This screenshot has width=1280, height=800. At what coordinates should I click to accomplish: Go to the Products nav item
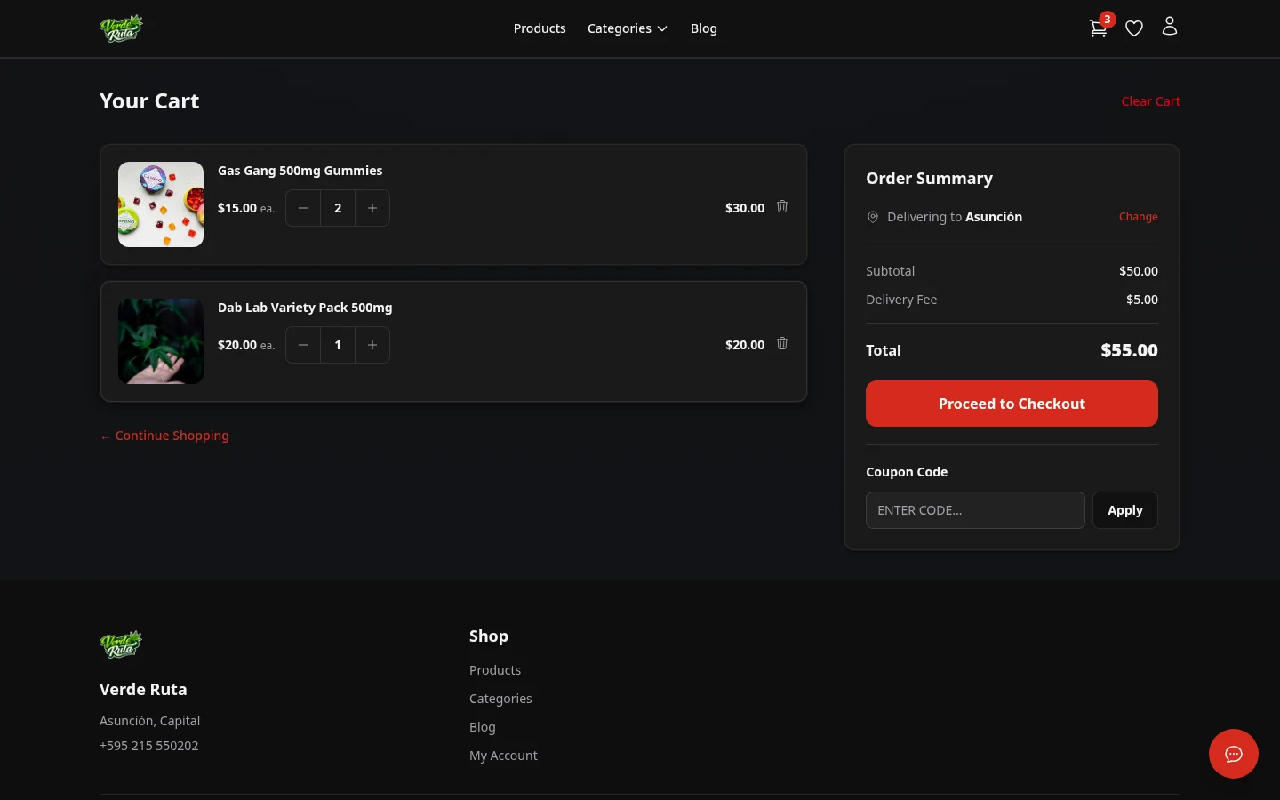(540, 28)
